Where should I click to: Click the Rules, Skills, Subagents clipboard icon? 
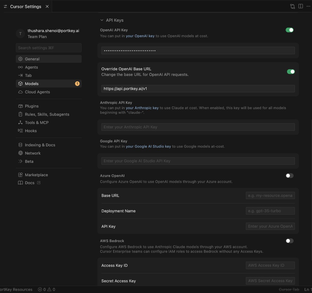coord(20,114)
